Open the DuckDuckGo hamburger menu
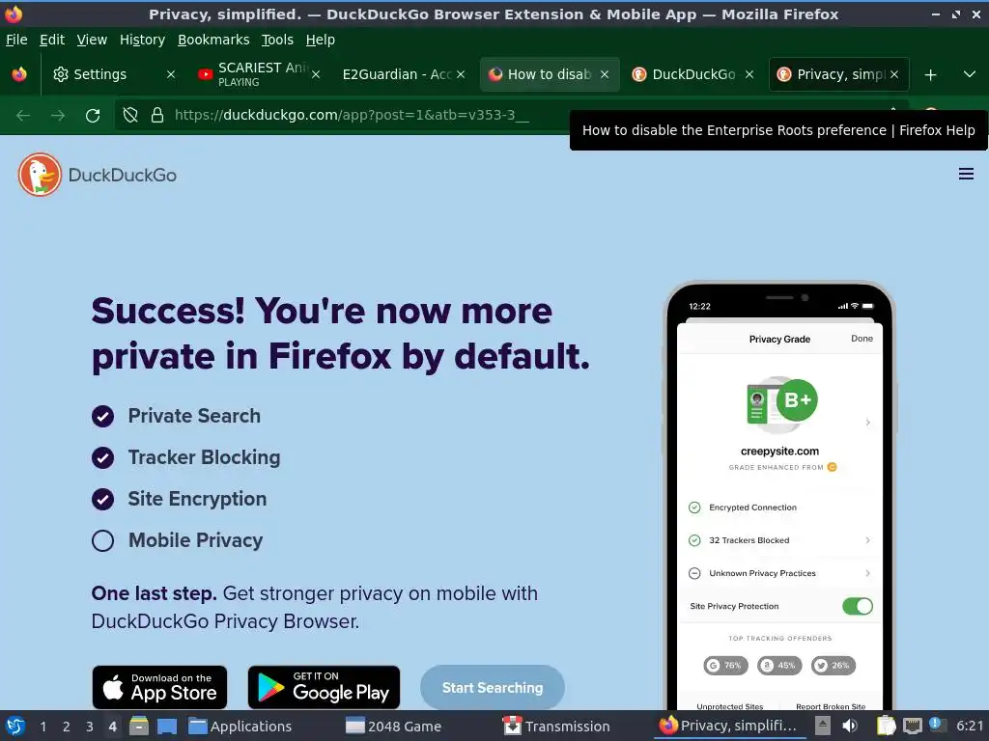Screen dimensions: 989x741 pyautogui.click(x=966, y=174)
